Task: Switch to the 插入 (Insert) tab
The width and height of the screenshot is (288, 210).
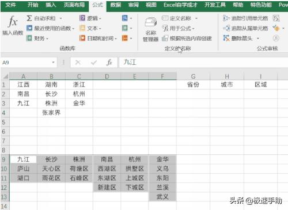Action: click(51, 5)
